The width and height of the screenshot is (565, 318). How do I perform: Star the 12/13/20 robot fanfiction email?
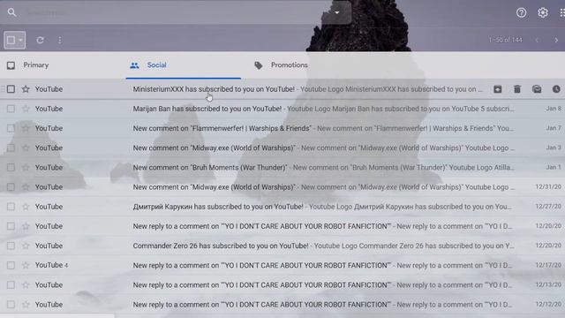pyautogui.click(x=26, y=284)
